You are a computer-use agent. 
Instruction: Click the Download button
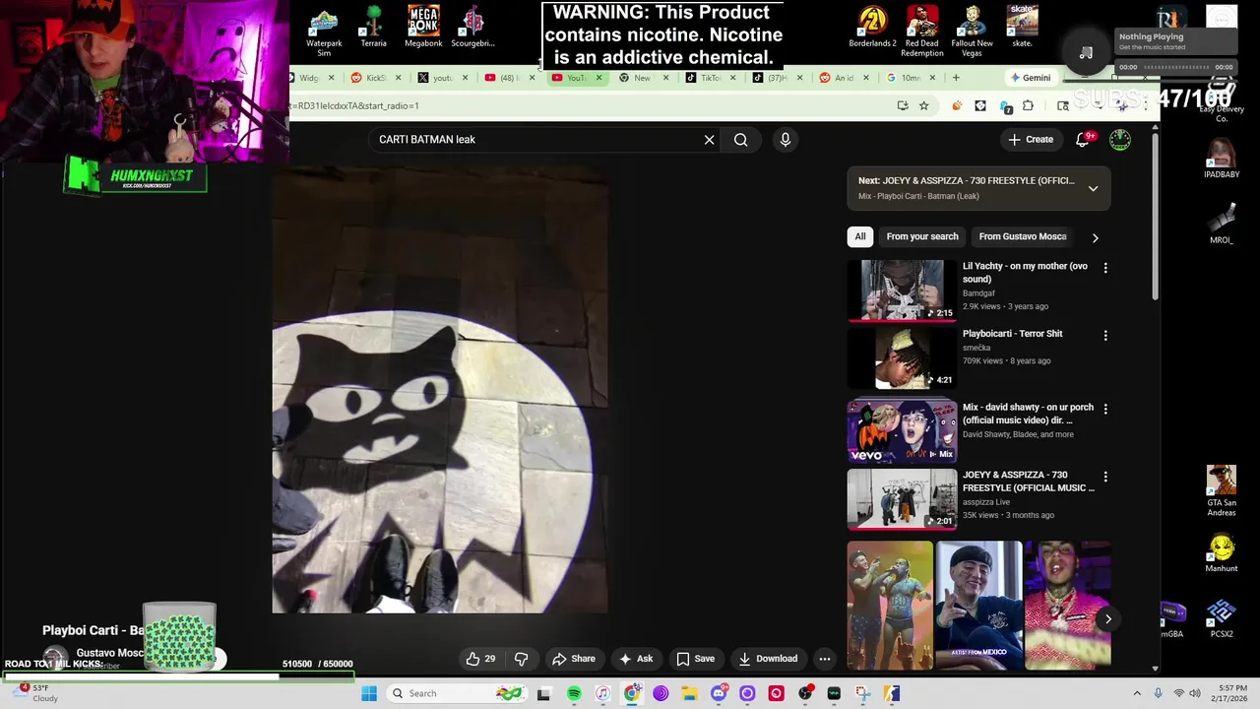click(768, 659)
